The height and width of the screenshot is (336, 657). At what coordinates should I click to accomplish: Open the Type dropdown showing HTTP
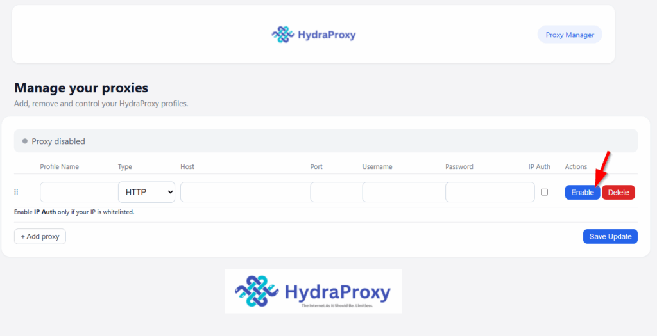coord(146,192)
